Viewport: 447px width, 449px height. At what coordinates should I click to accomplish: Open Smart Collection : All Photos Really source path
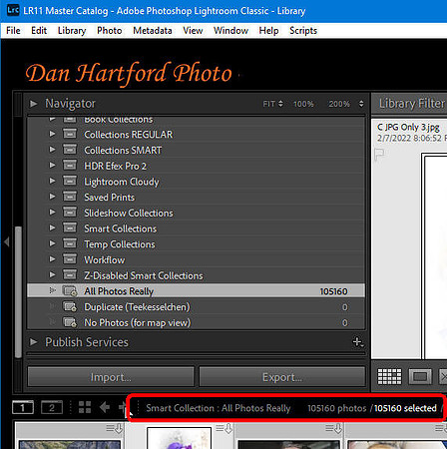pyautogui.click(x=219, y=408)
